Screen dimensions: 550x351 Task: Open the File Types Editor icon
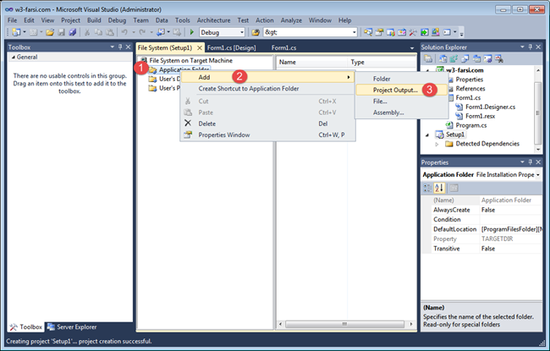point(465,59)
